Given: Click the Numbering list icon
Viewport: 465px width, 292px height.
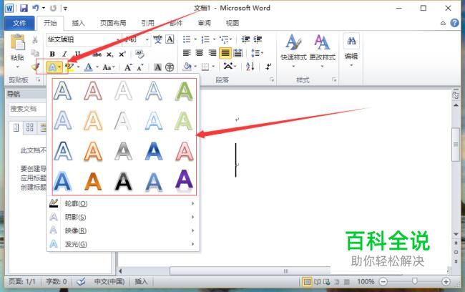Looking at the screenshot, I should point(205,39).
